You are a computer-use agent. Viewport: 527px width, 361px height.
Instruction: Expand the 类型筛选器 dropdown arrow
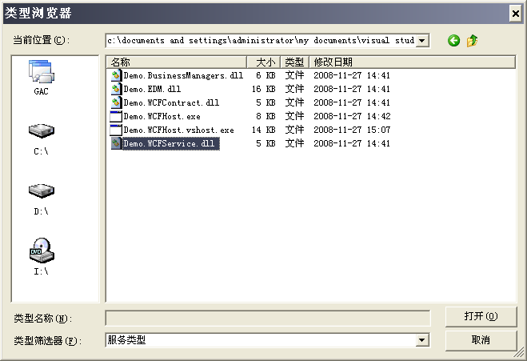coord(422,340)
